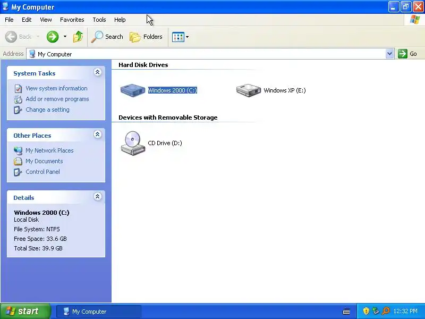This screenshot has width=425, height=319.
Task: Click the My Computer title bar icon
Action: coord(5,6)
